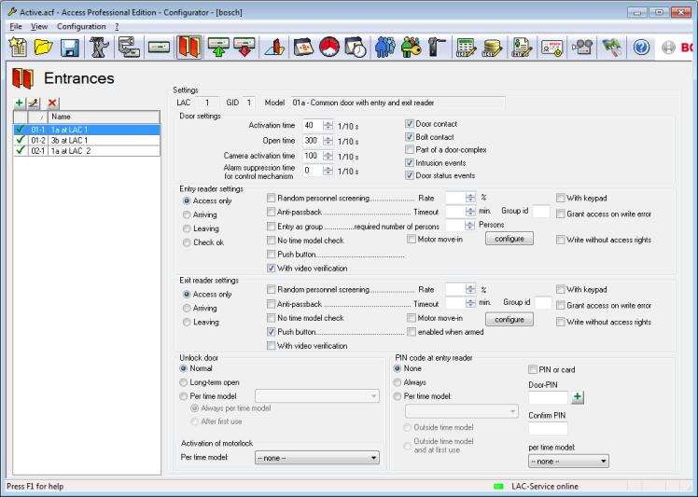Open the Configuration menu
The image size is (698, 497).
tap(81, 27)
